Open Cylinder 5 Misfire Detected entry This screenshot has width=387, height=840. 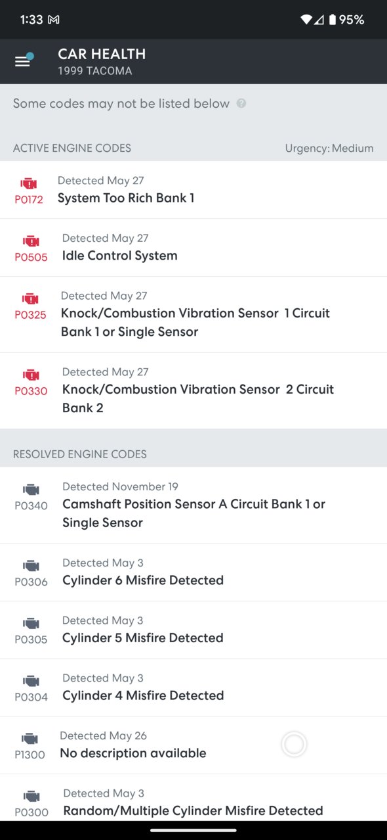[193, 630]
